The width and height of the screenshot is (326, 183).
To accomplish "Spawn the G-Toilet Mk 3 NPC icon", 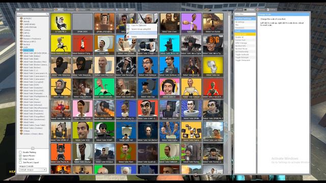I will [x=61, y=23].
